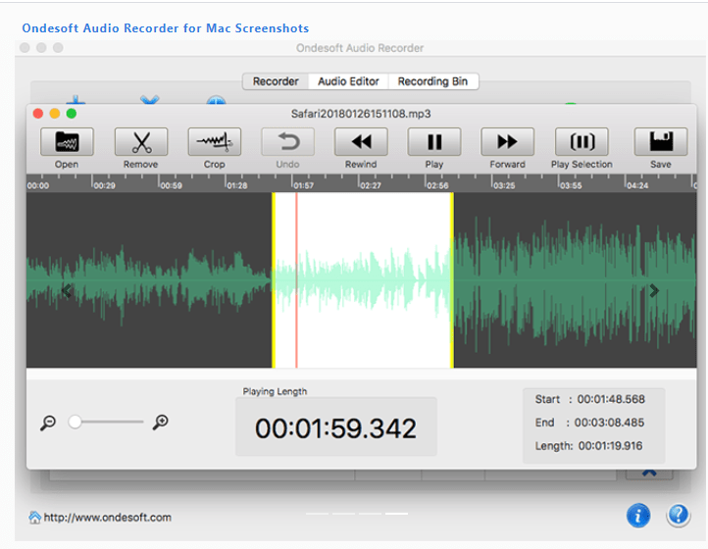This screenshot has height=549, width=708.
Task: Save the edited audio file
Action: [661, 142]
